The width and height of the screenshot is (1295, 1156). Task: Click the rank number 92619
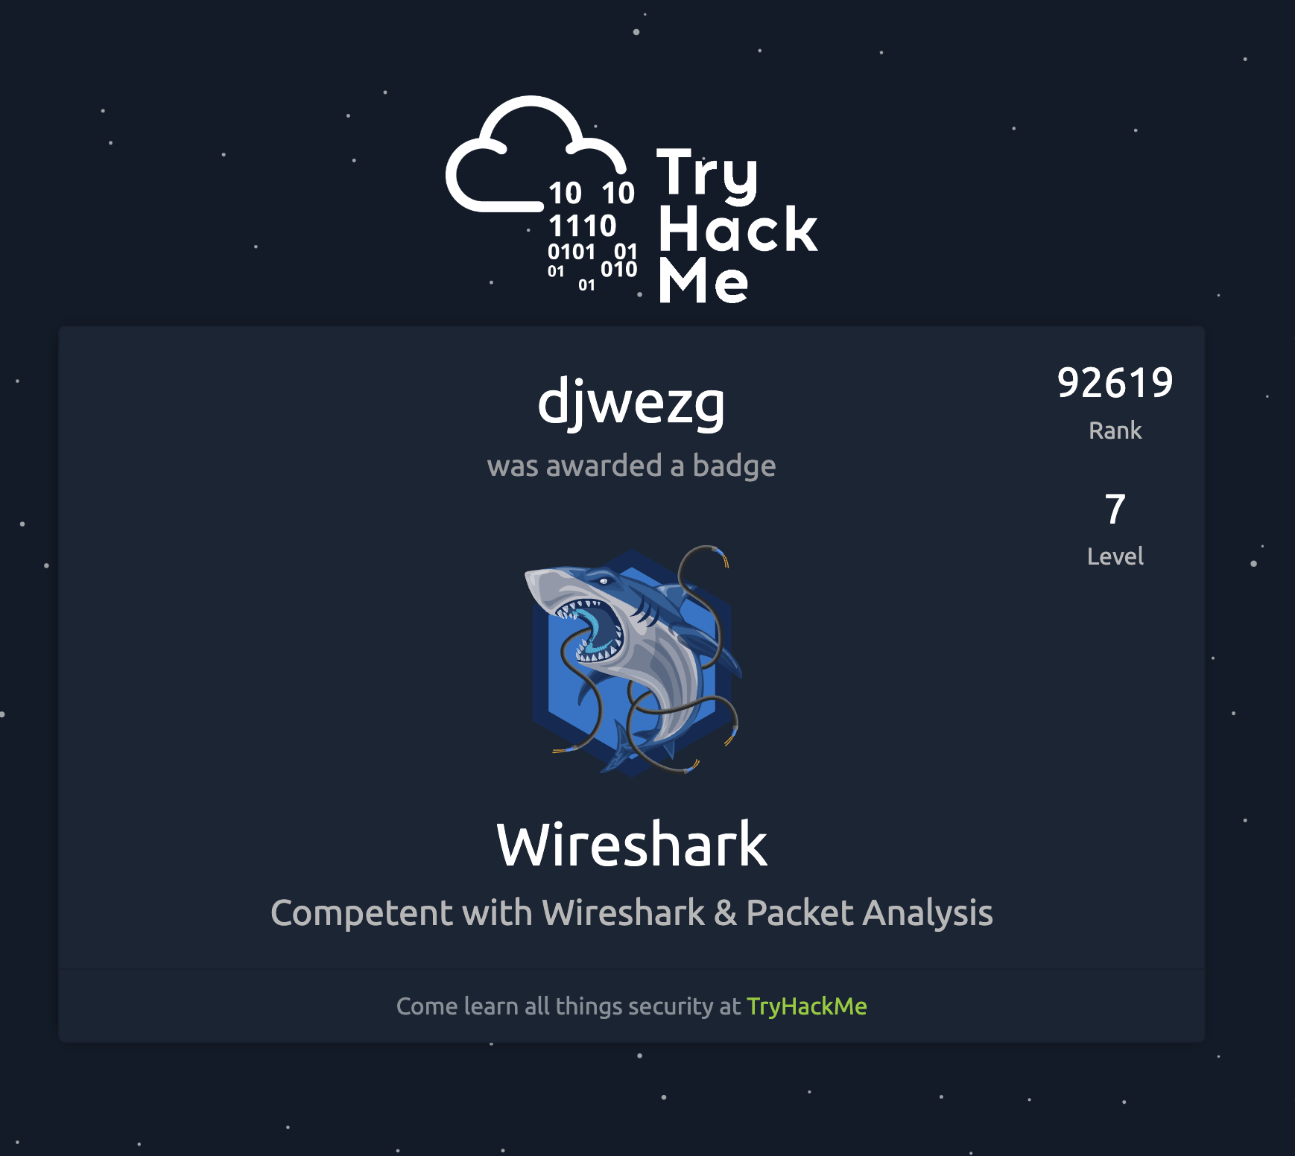(1115, 383)
